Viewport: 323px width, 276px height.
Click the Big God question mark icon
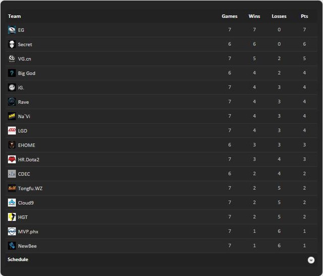click(x=12, y=73)
